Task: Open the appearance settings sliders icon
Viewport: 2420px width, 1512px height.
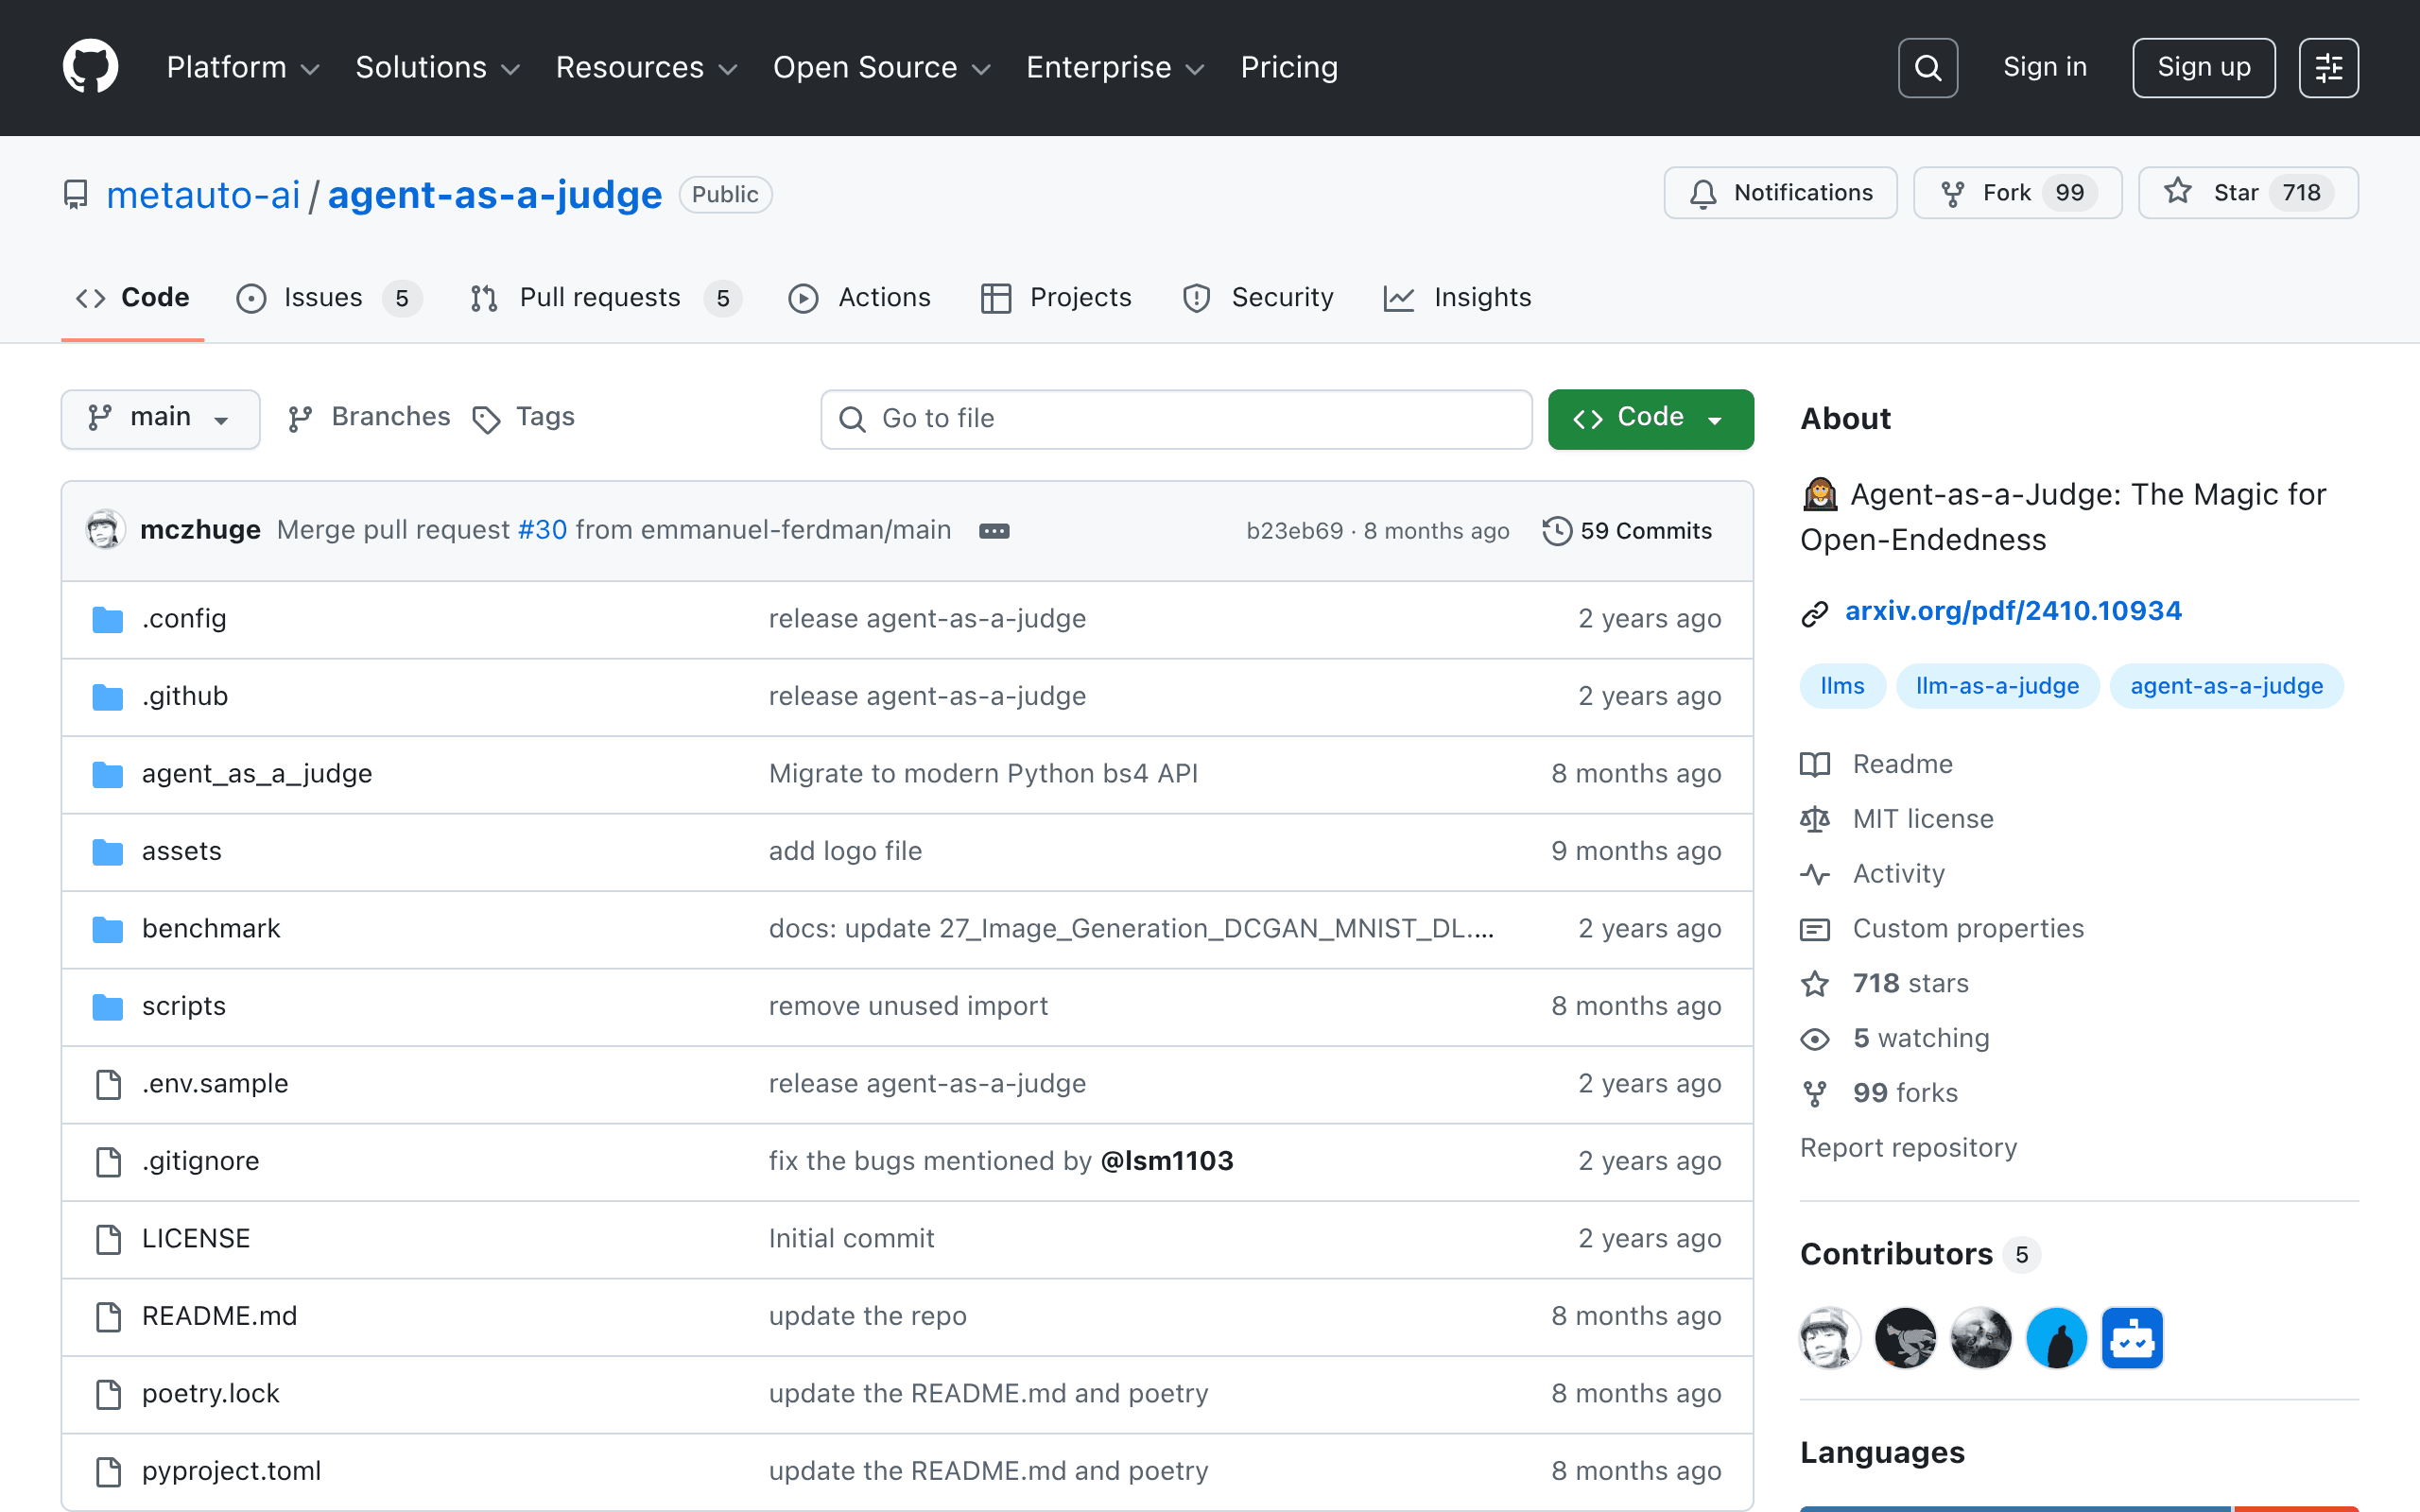Action: click(x=2328, y=68)
